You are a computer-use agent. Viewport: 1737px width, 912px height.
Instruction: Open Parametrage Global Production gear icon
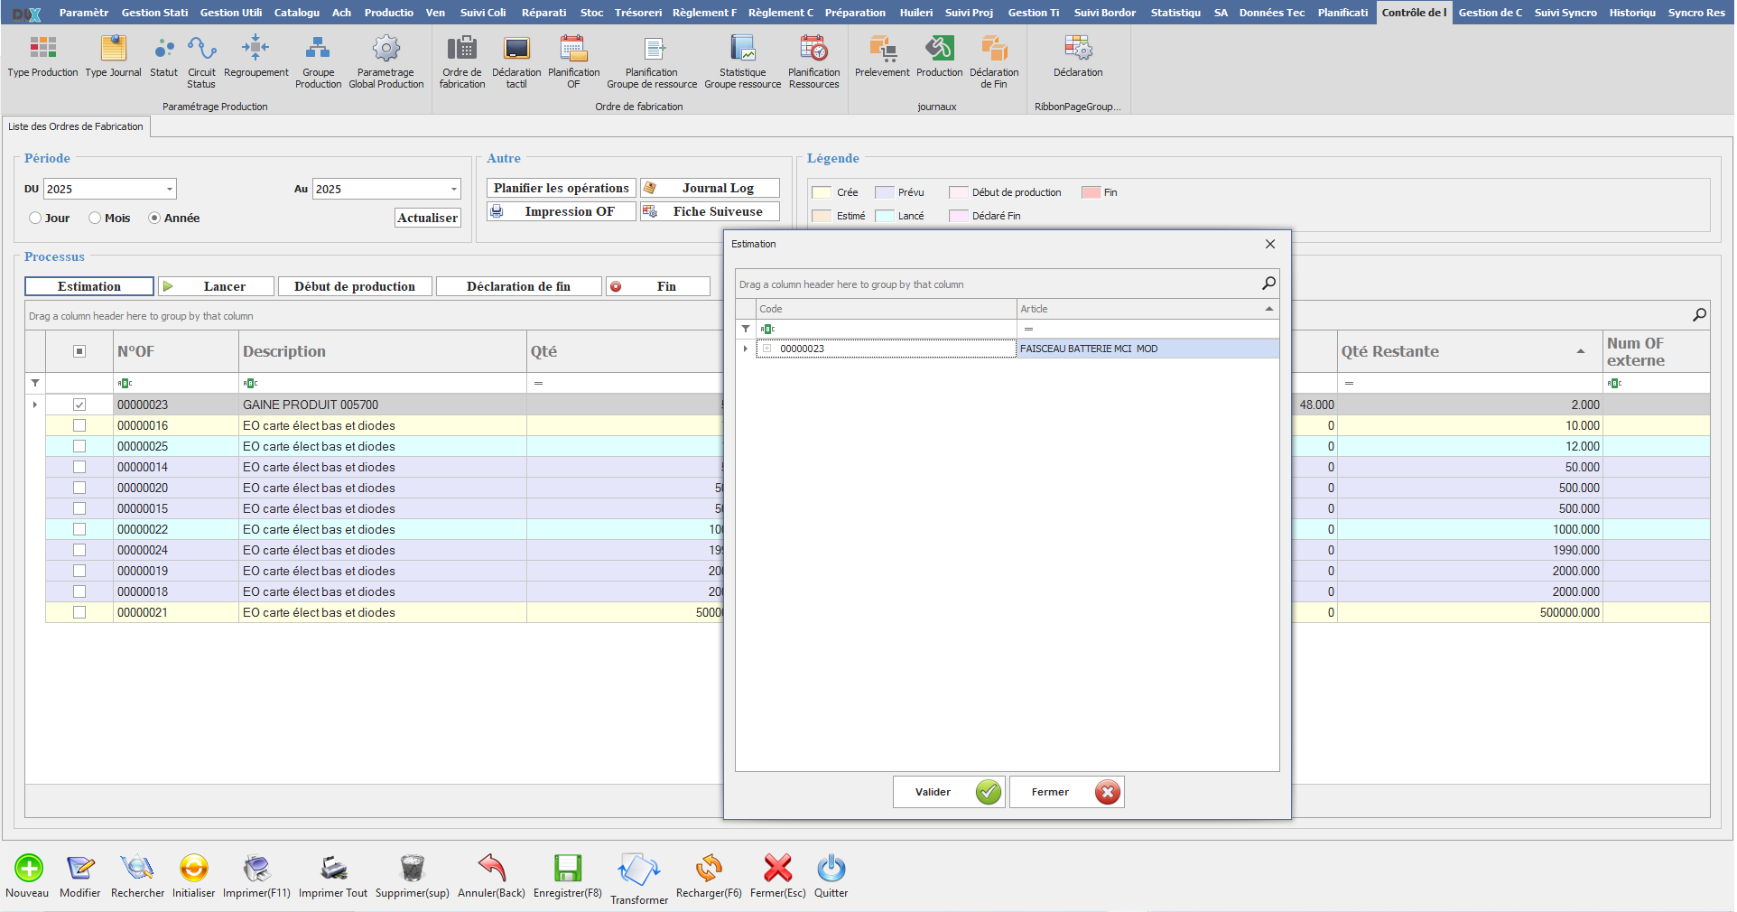point(385,49)
